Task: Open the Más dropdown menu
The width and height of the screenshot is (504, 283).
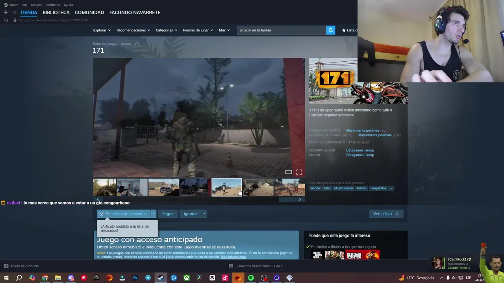Action: coord(224,30)
